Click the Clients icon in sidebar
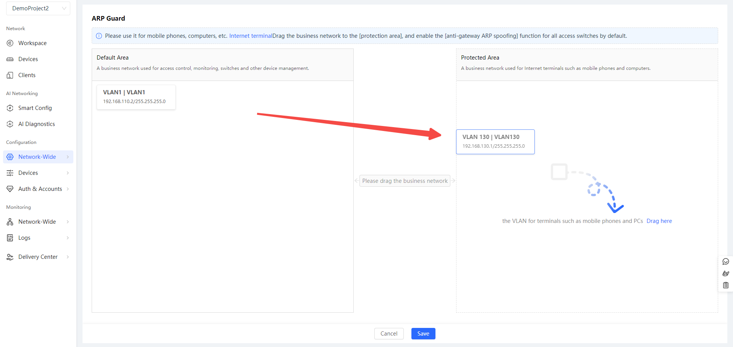Viewport: 733px width, 347px height. coord(10,75)
